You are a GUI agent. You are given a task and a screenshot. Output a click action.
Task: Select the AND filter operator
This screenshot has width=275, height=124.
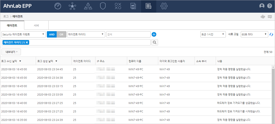point(51,34)
